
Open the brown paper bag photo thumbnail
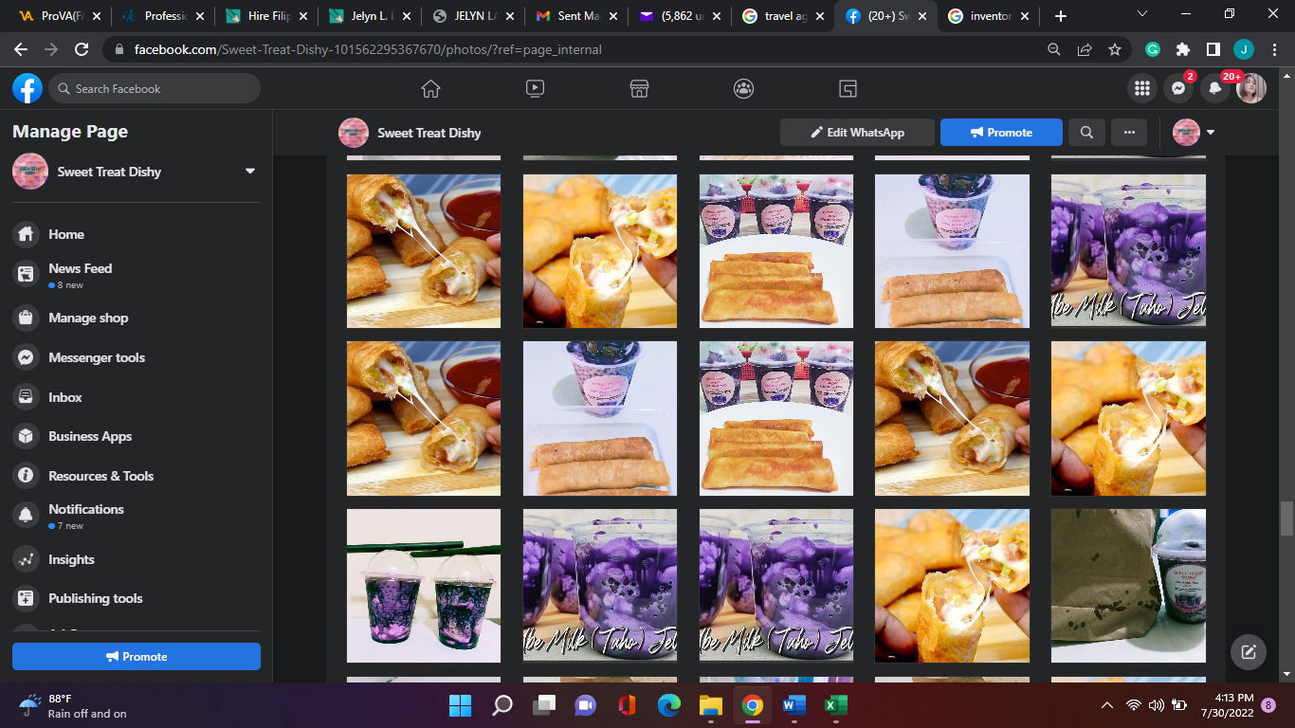click(x=1128, y=586)
